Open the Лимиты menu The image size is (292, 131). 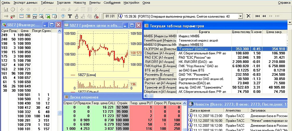coord(95,3)
